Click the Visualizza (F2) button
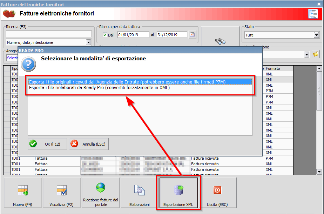The height and width of the screenshot is (214, 324). (x=62, y=193)
